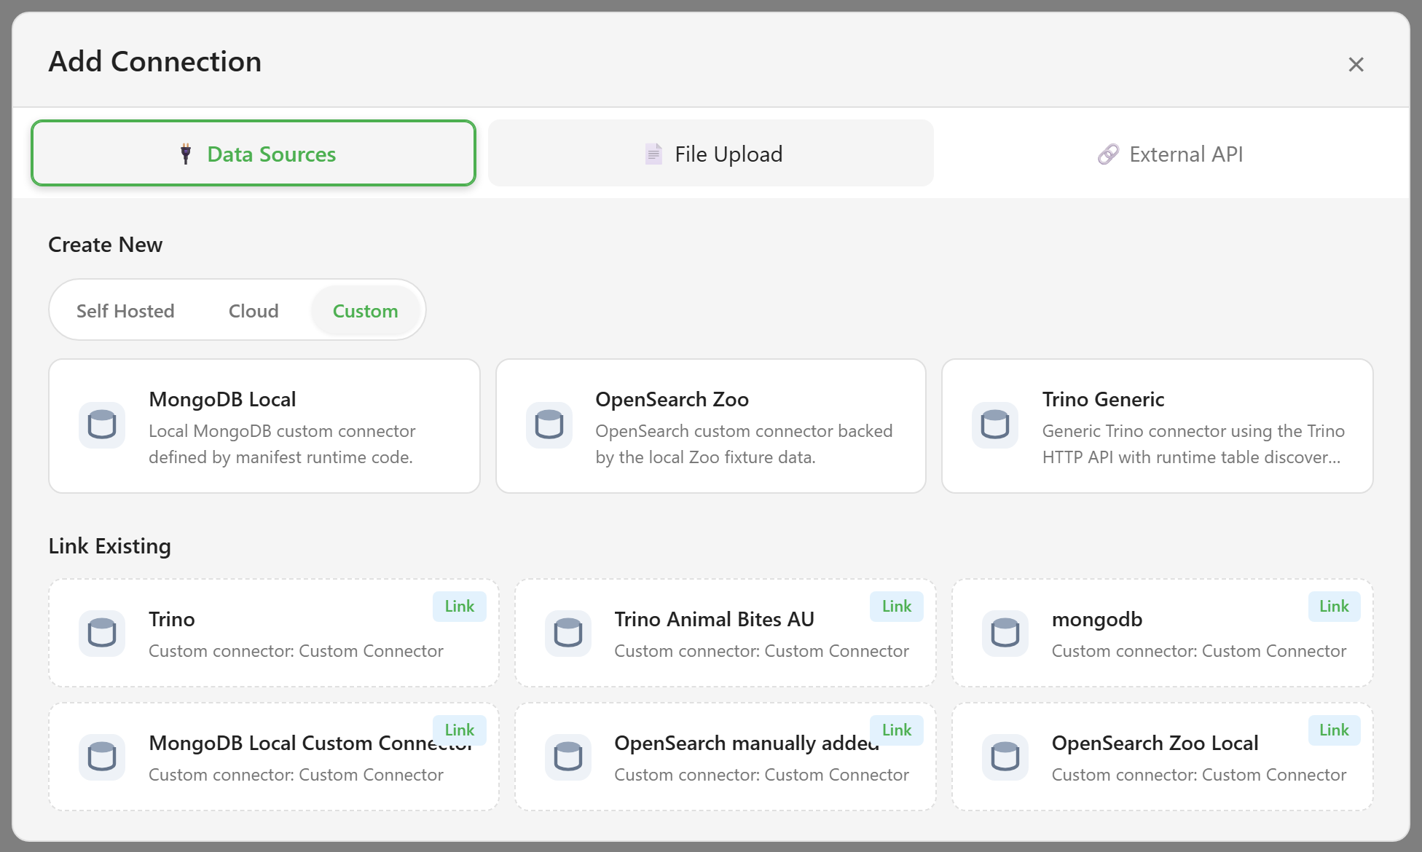Select the MongoDB Local Custom Connector name
The height and width of the screenshot is (852, 1422).
(x=310, y=743)
